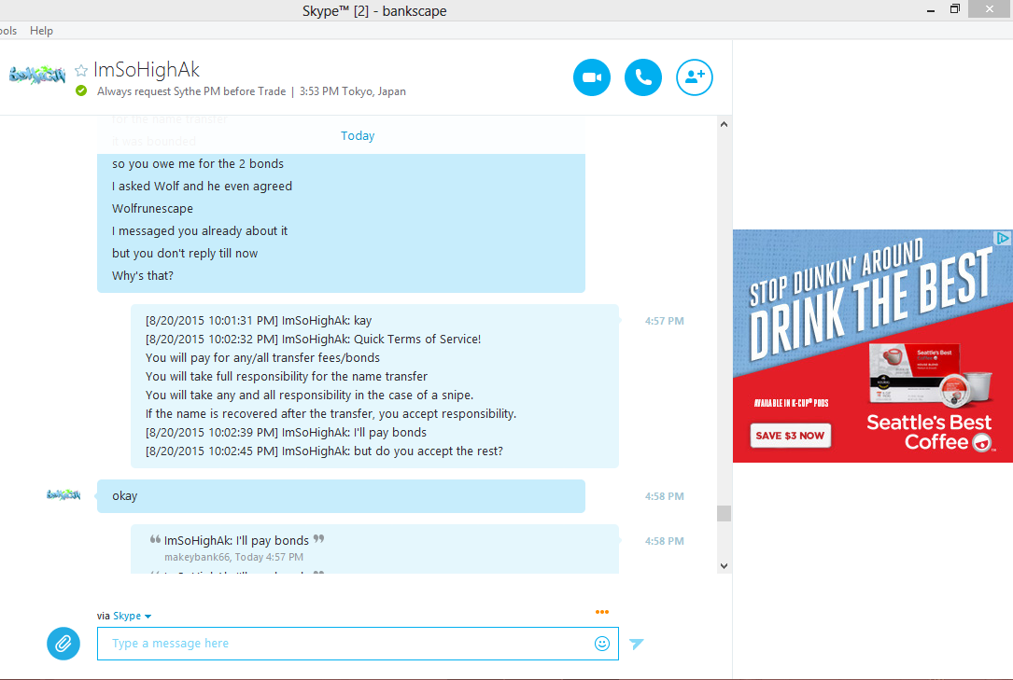Click the orange typing indicator dots
The height and width of the screenshot is (680, 1013).
(602, 612)
